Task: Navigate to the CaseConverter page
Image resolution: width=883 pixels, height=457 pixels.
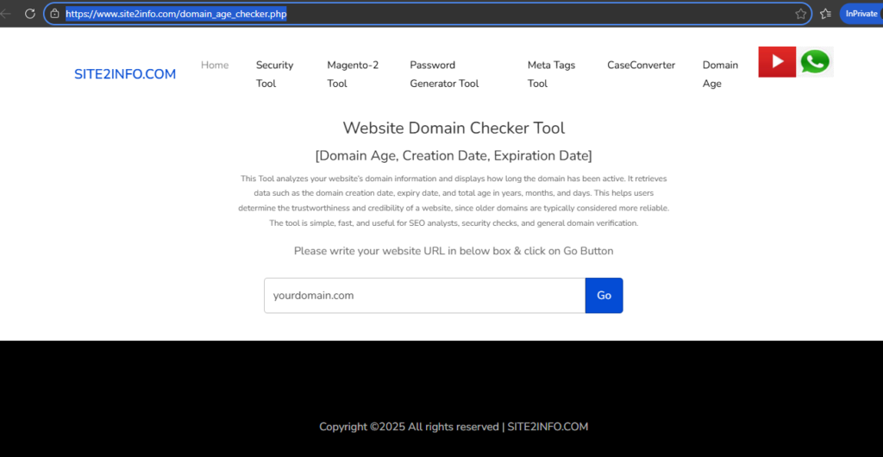Action: 641,65
